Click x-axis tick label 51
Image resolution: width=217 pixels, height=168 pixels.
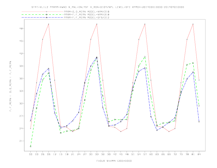pos(133,154)
